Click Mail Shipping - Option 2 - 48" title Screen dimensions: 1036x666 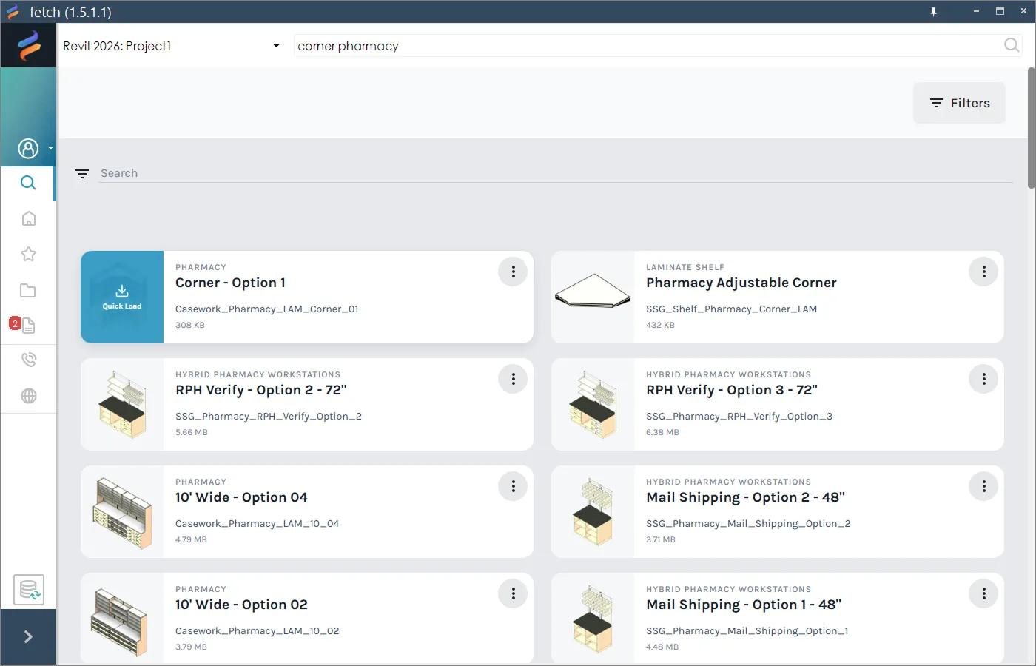(x=745, y=497)
